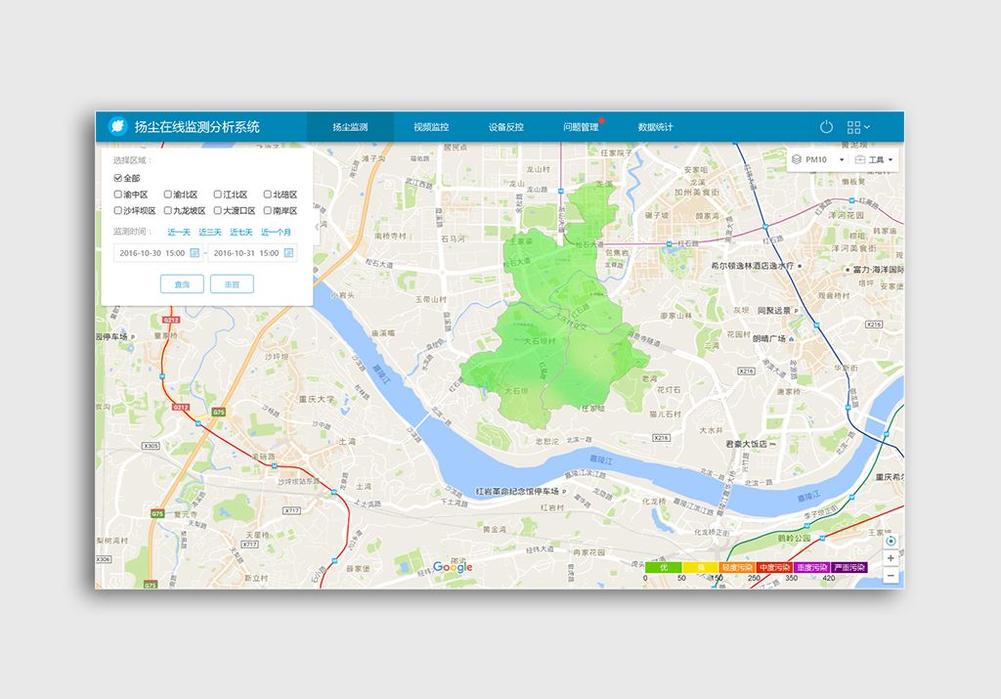Zoom out the map with minus button

(891, 576)
